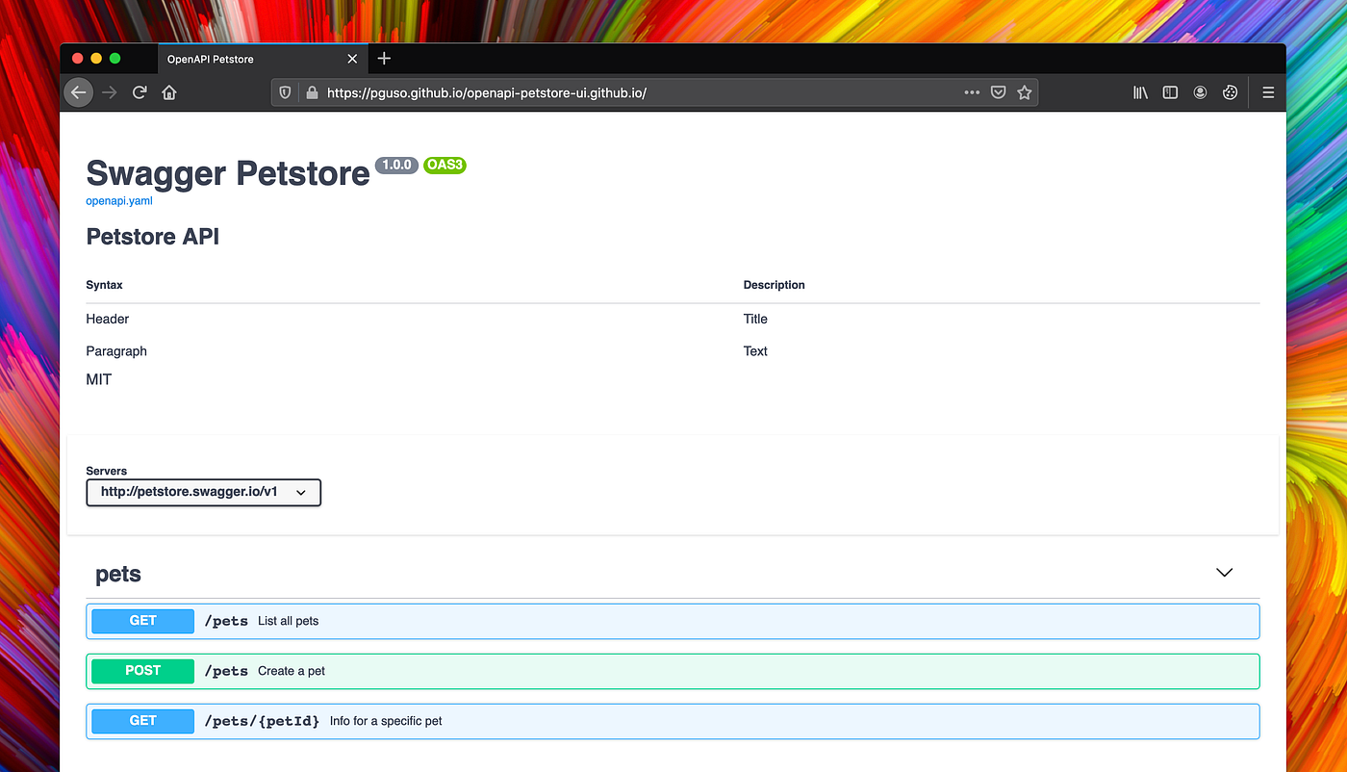Expand GET /pets/{petId} operation row
Screen dimensions: 1347x772
tap(673, 721)
